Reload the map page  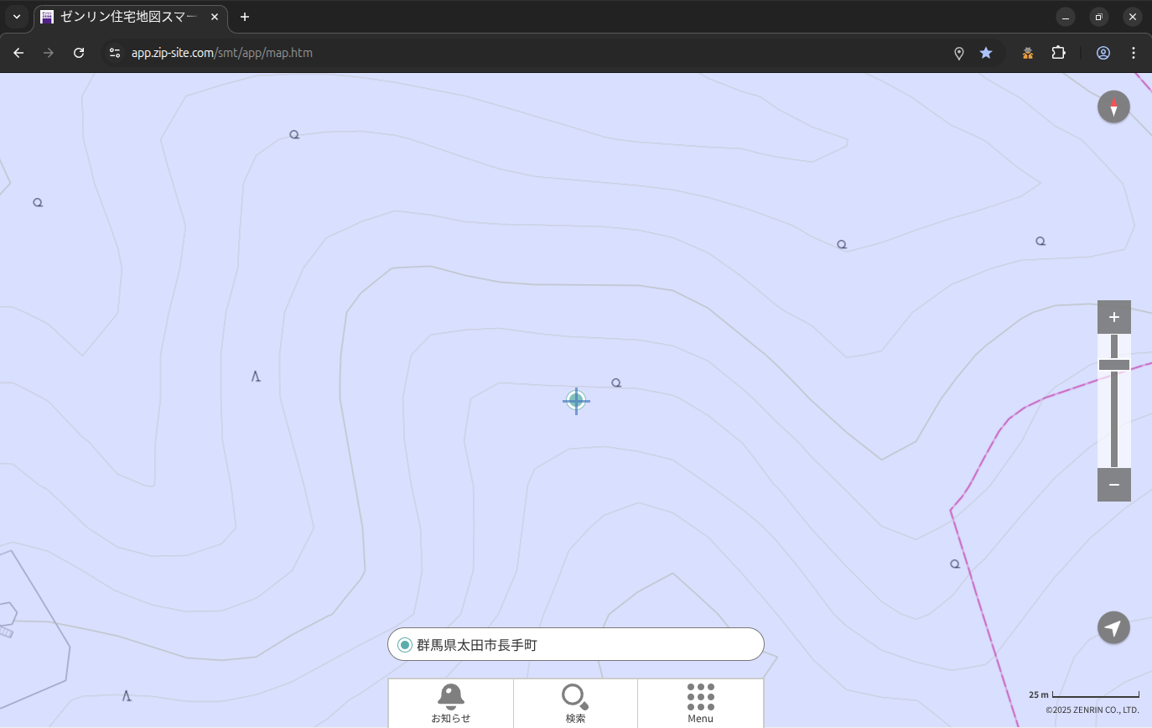pyautogui.click(x=79, y=53)
